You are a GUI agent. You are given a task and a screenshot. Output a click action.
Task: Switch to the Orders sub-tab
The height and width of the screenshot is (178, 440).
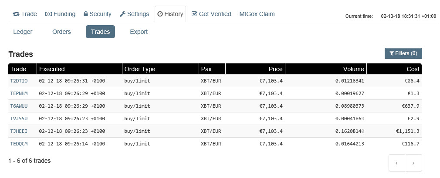[x=61, y=32]
